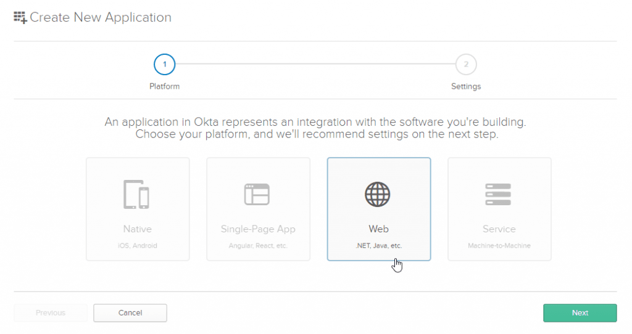
Task: Select the Single-Page App layout icon
Action: click(x=257, y=194)
